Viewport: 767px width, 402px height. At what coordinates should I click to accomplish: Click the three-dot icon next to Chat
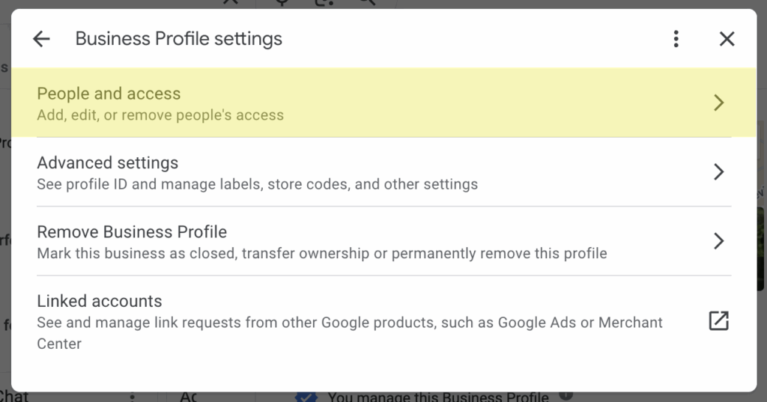click(x=133, y=398)
